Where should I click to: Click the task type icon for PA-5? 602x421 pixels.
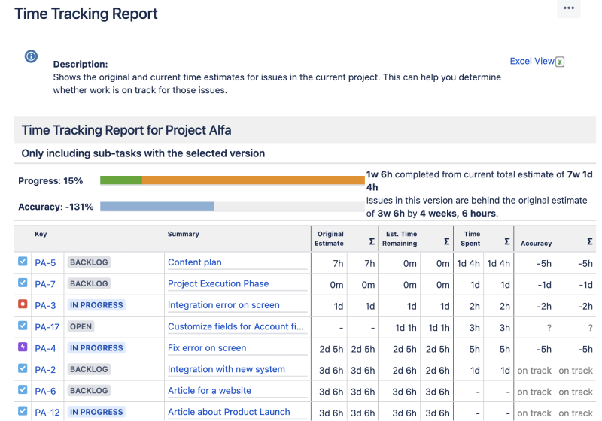tap(23, 262)
